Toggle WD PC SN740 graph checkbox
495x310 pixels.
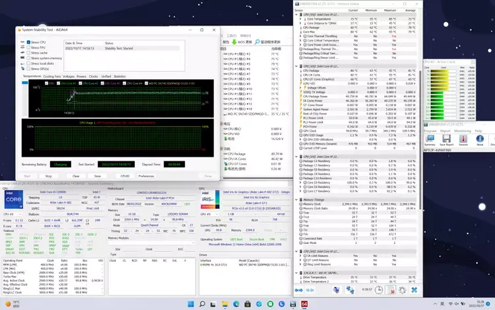pos(147,83)
